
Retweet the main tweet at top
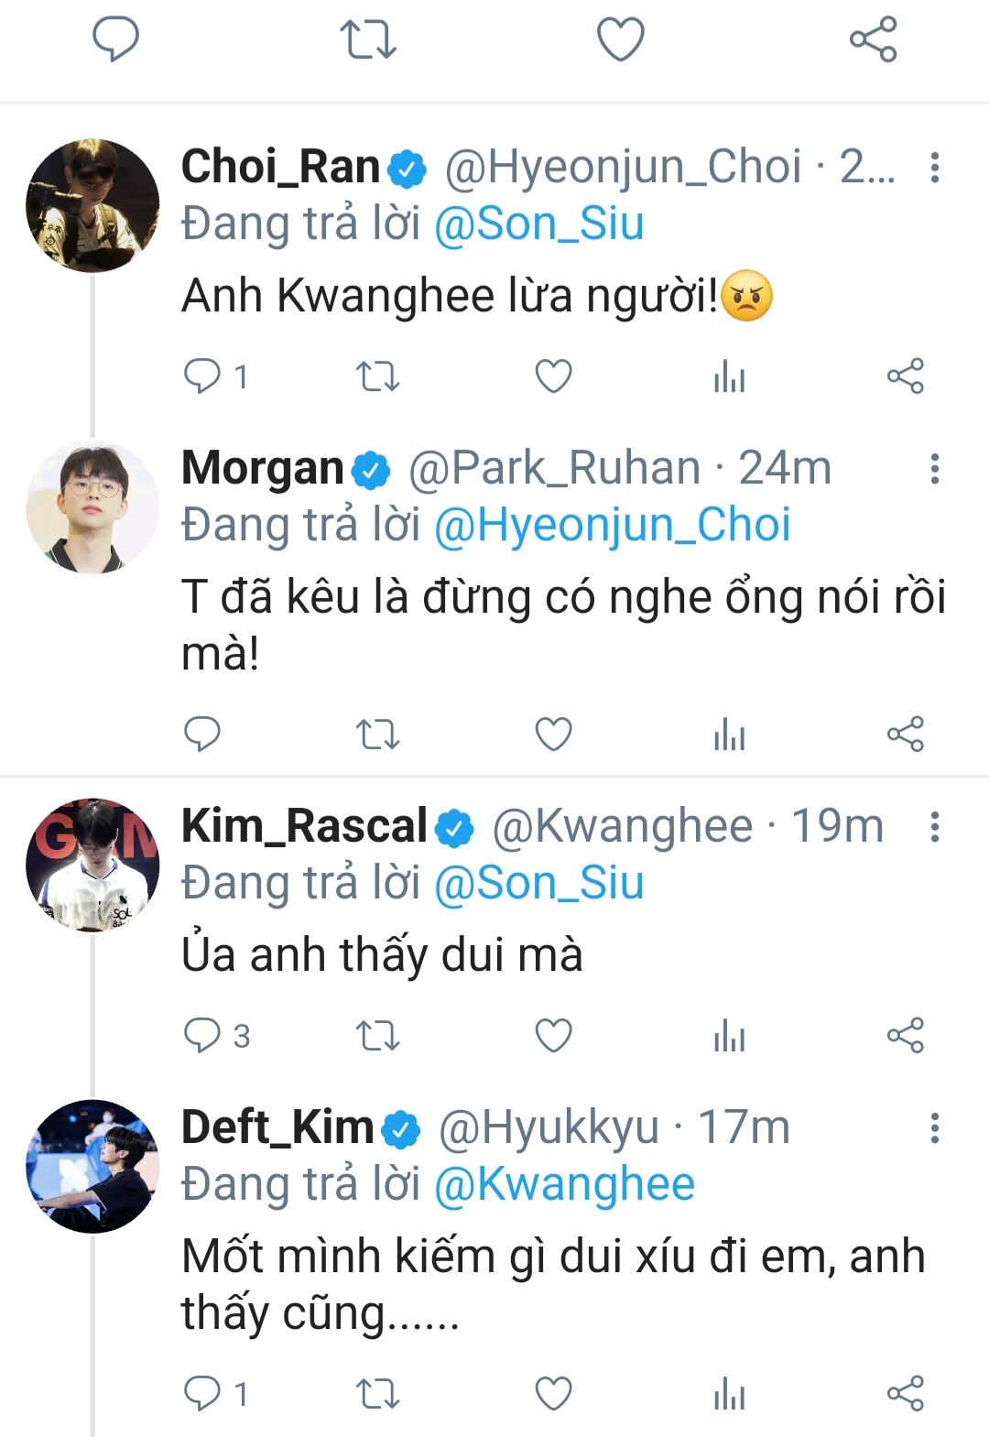[367, 39]
